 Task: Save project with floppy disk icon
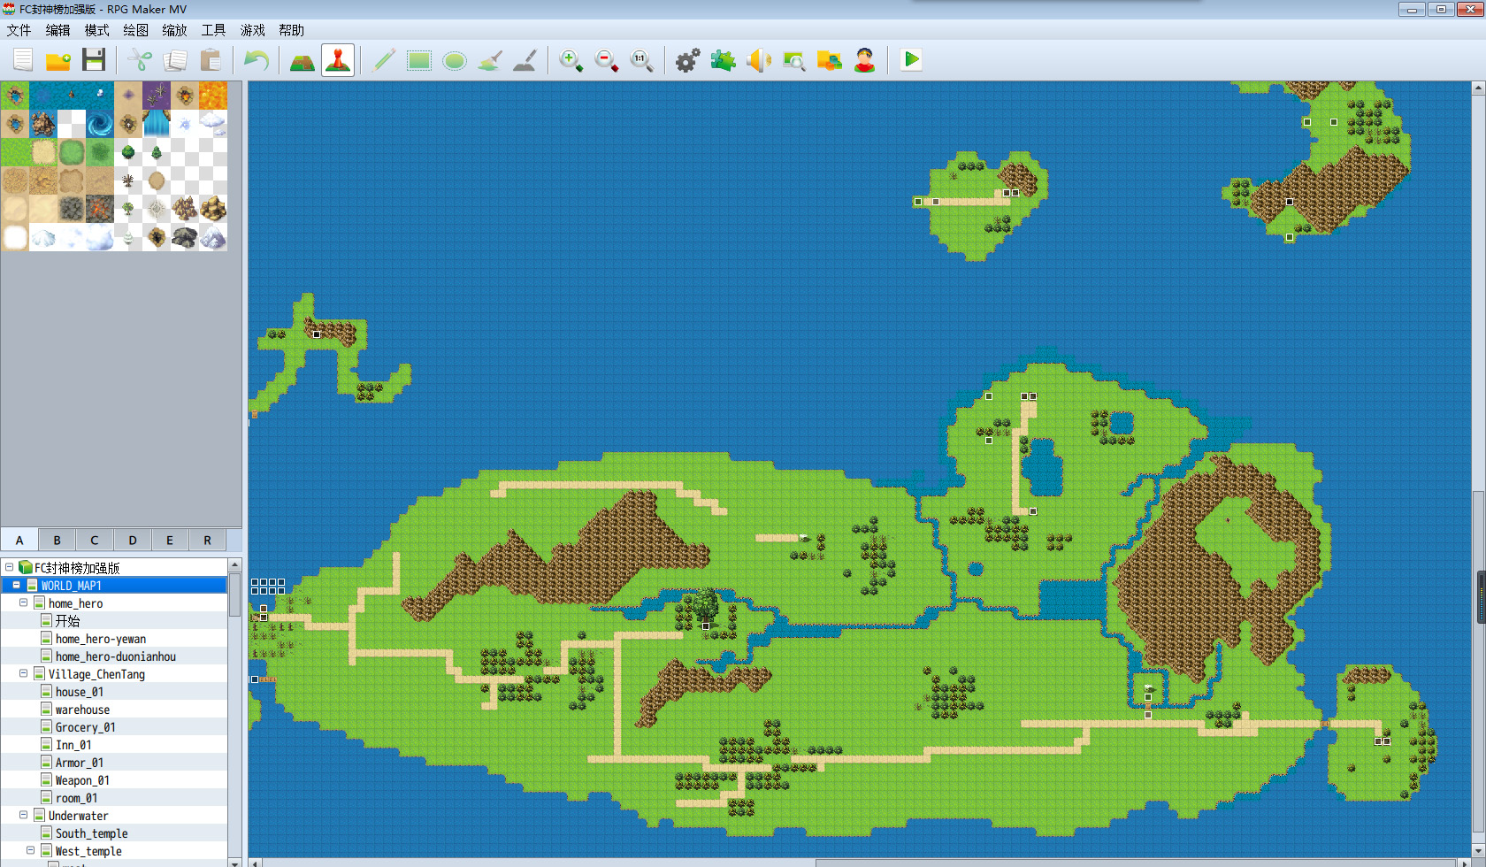click(x=94, y=60)
